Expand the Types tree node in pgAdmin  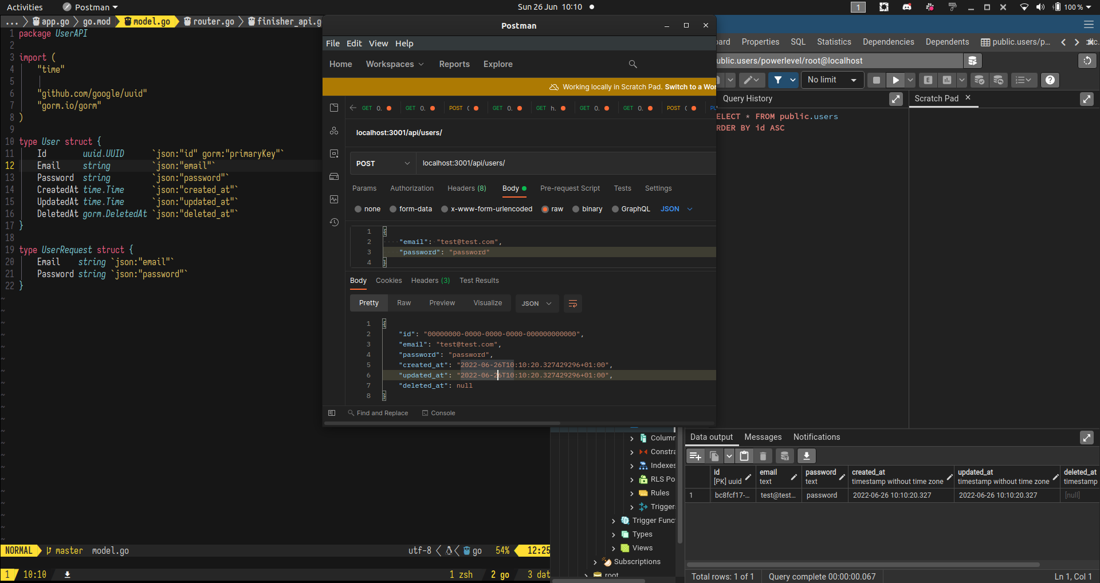614,534
